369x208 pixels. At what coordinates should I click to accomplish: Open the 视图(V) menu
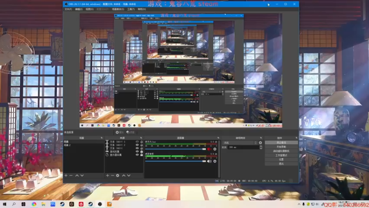pos(89,9)
